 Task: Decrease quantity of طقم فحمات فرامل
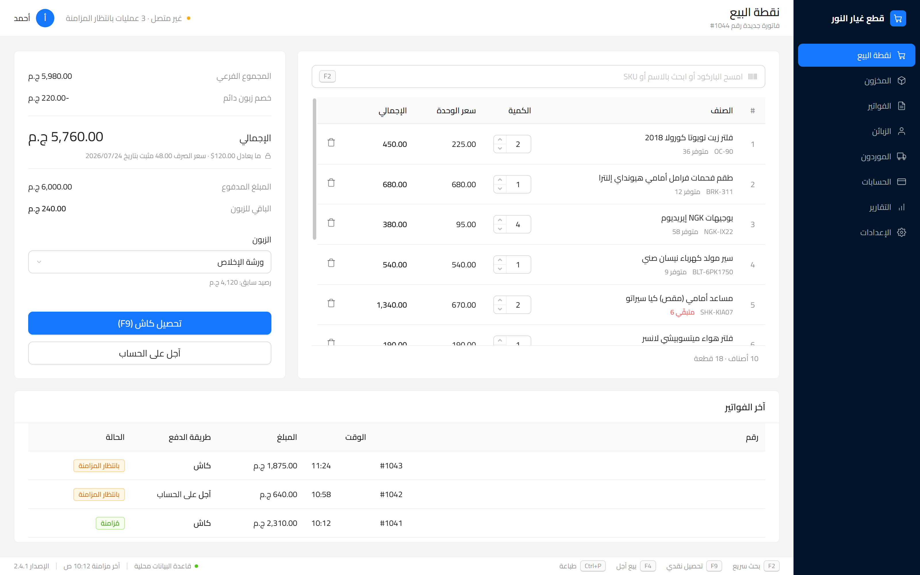500,189
